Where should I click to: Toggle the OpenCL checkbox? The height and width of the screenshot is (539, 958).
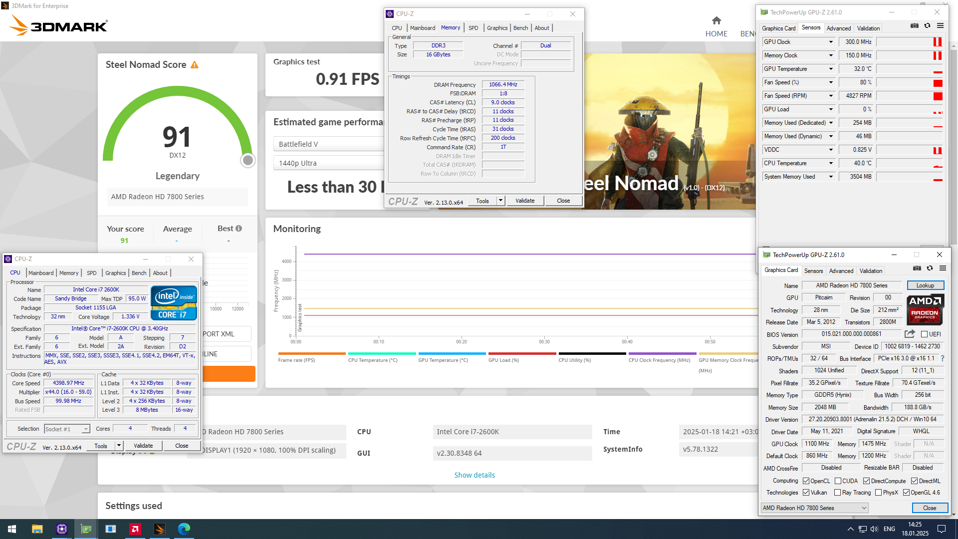(806, 481)
